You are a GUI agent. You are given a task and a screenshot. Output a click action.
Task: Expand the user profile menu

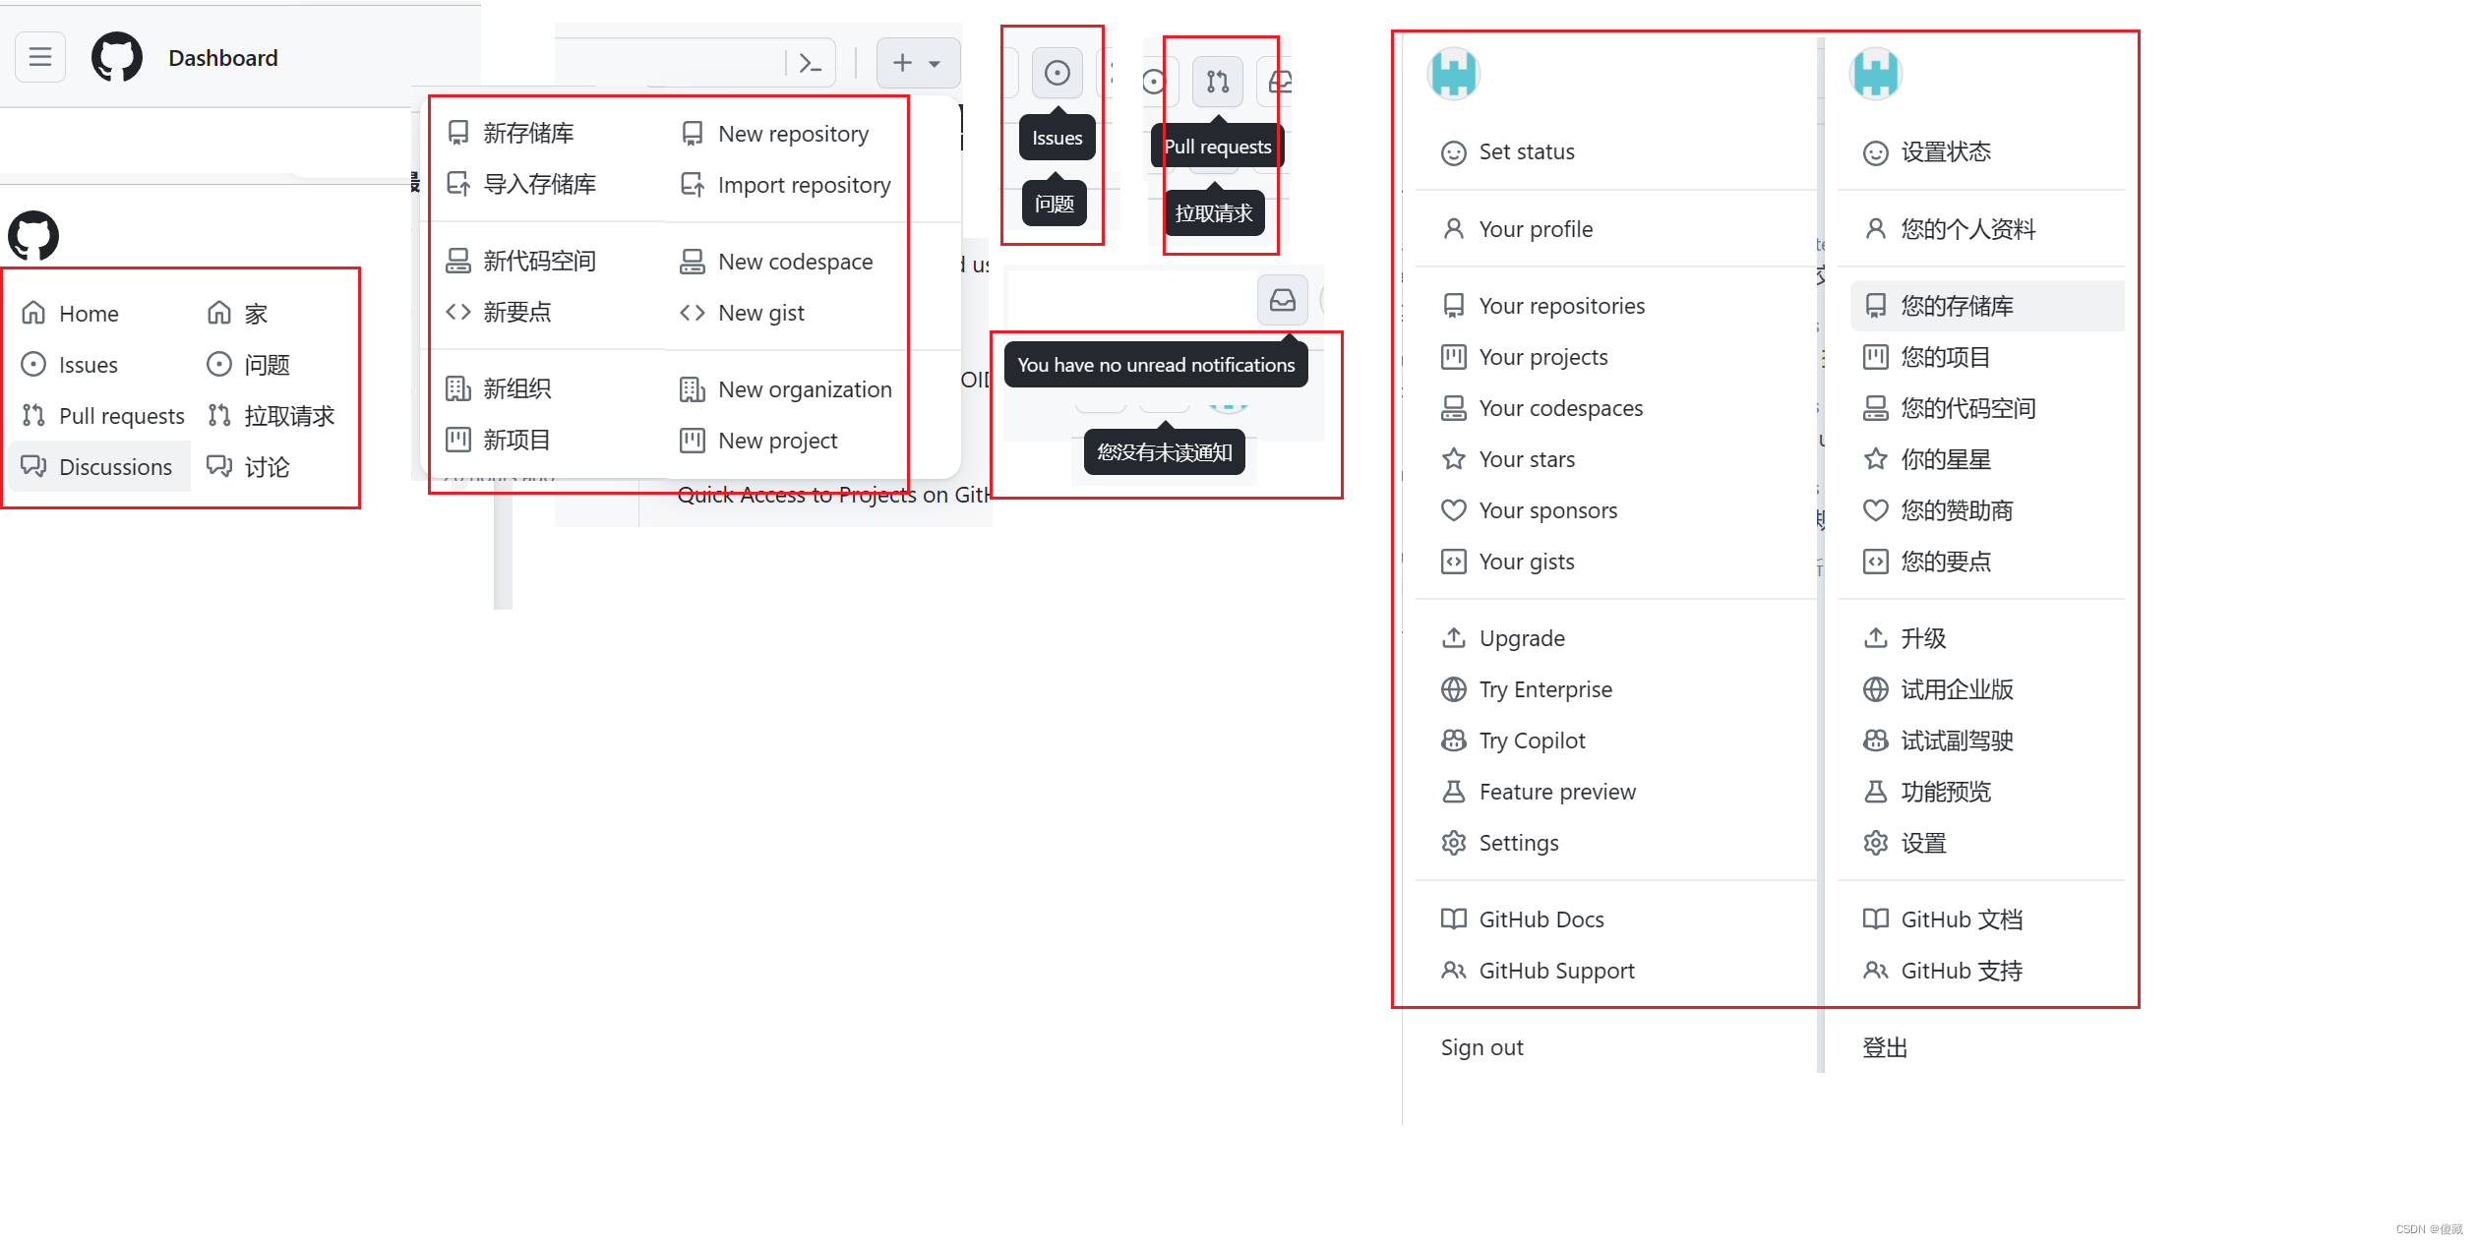[1455, 75]
